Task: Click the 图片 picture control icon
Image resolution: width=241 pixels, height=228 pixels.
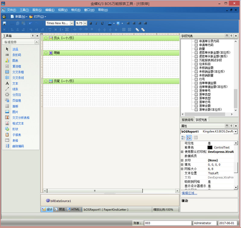Action: (7, 112)
